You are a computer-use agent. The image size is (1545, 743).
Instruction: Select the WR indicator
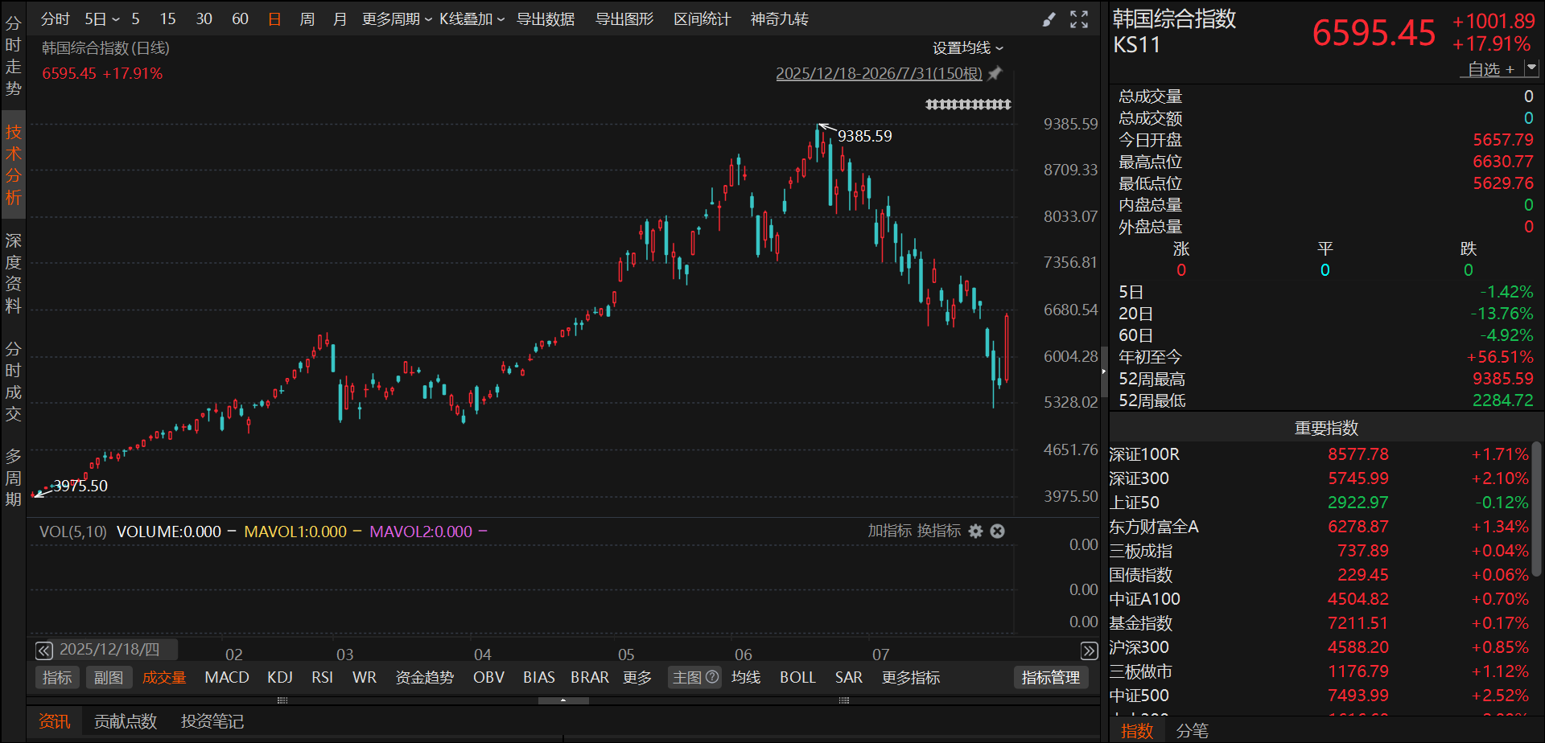pos(365,677)
